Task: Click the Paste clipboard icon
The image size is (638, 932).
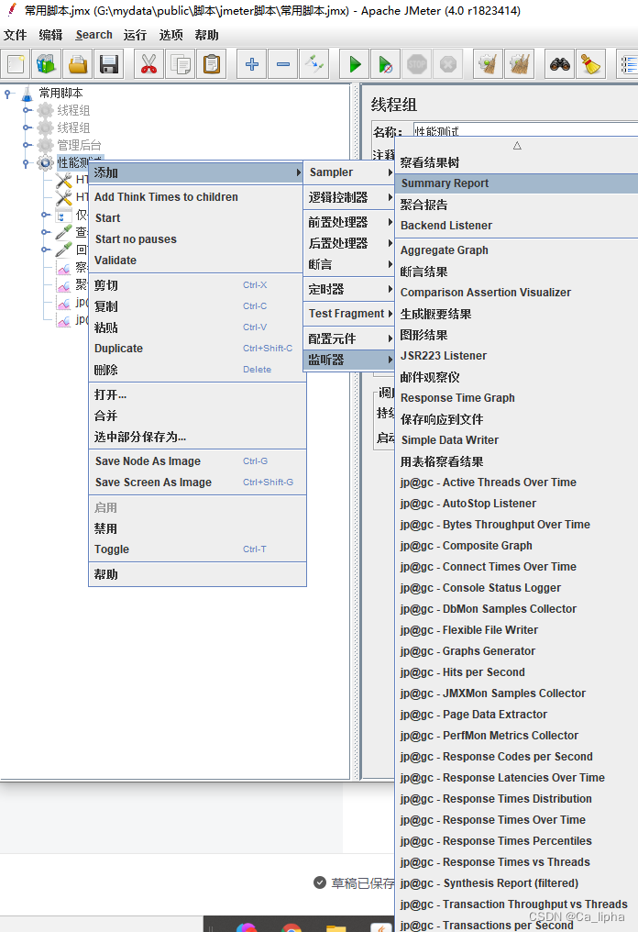Action: (212, 63)
